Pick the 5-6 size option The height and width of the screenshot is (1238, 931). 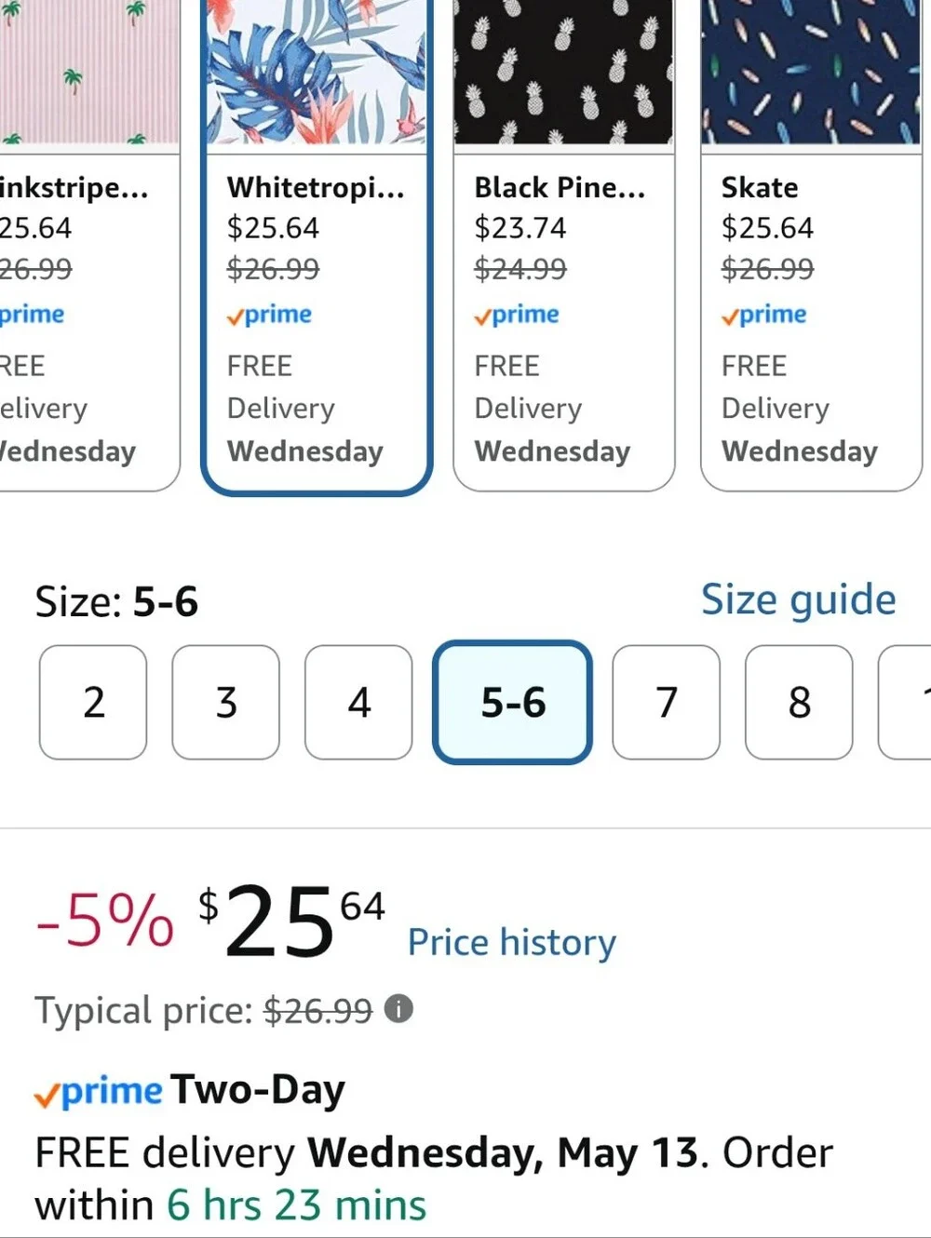(513, 702)
